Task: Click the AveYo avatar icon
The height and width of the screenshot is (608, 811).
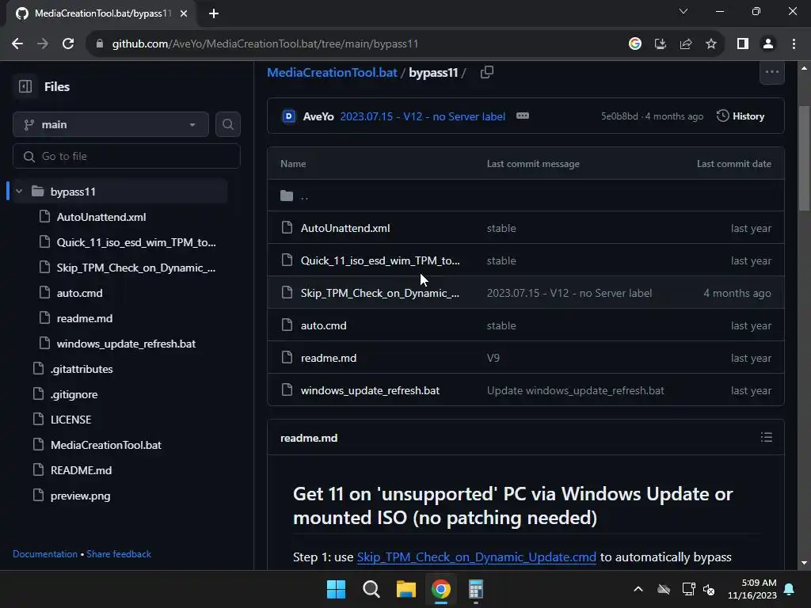Action: (288, 116)
